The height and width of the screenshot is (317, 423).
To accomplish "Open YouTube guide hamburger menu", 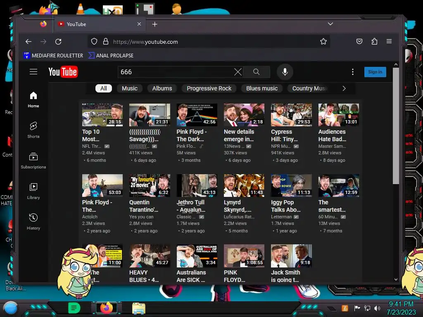I will (x=33, y=72).
